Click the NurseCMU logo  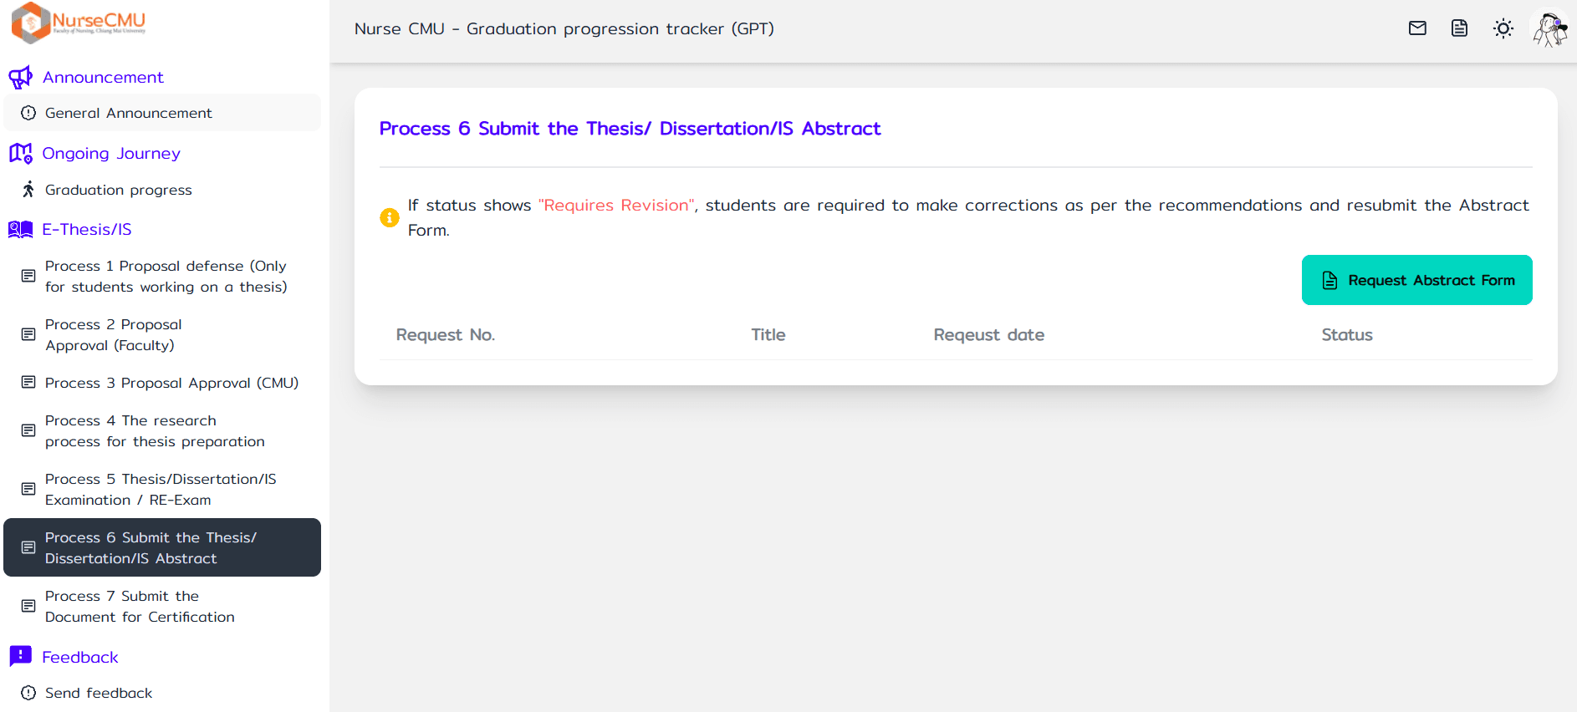[x=79, y=23]
